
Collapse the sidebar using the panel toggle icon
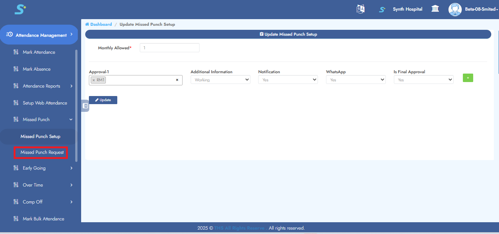[x=85, y=106]
